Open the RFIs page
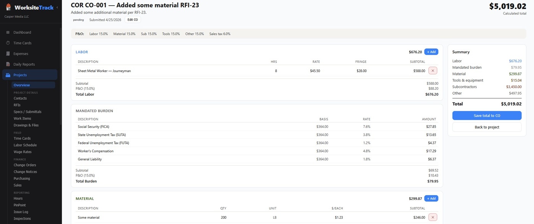Screen dimensions: 534x224 [17, 105]
